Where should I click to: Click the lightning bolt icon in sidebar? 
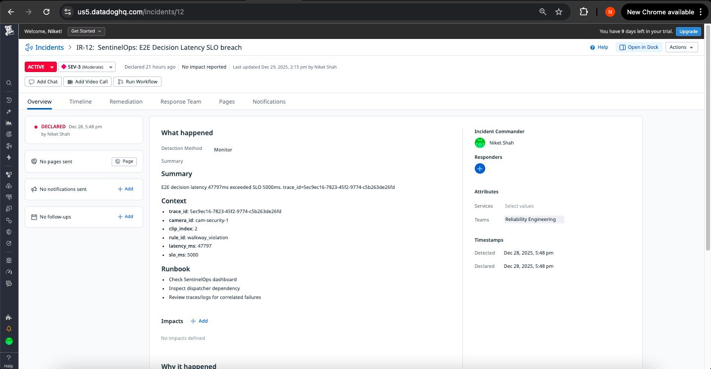click(x=9, y=157)
